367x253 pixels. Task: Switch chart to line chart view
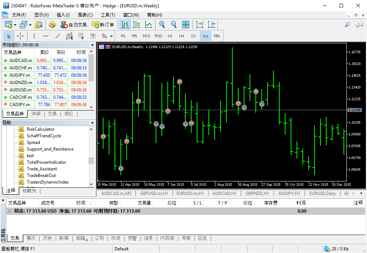tap(148, 25)
